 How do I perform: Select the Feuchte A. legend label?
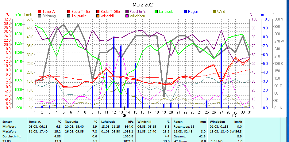coord(138,12)
